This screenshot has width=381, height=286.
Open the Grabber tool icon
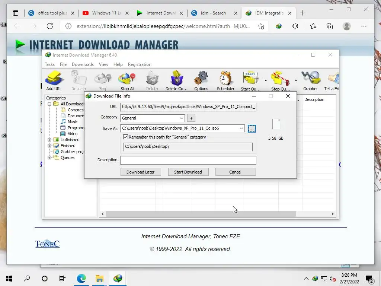point(311,80)
